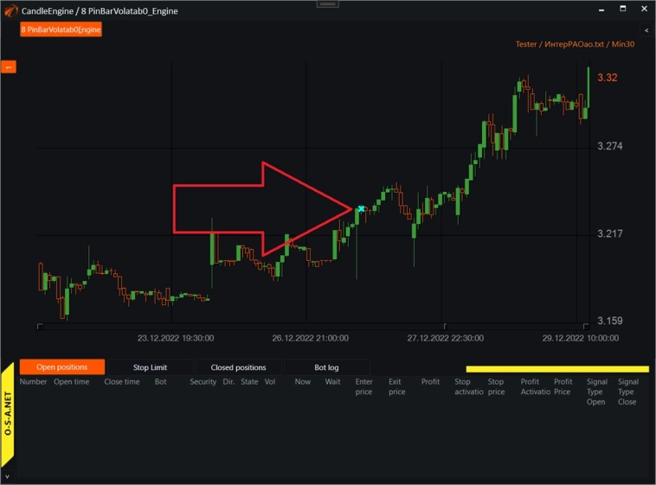Close the CandleEngine window
The width and height of the screenshot is (656, 485).
pos(642,9)
